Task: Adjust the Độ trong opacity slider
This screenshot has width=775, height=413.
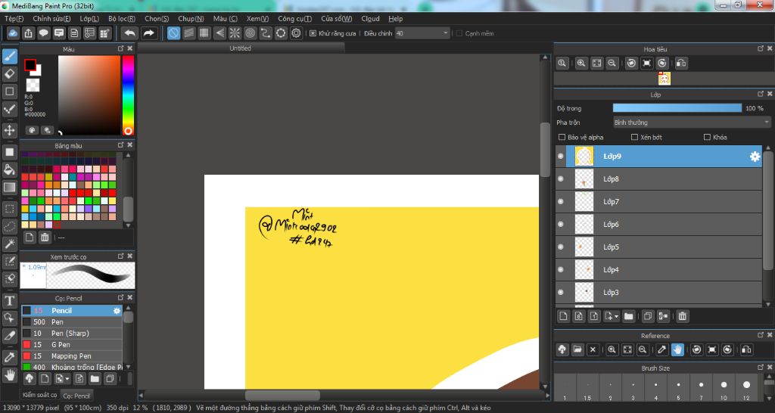Action: [677, 108]
